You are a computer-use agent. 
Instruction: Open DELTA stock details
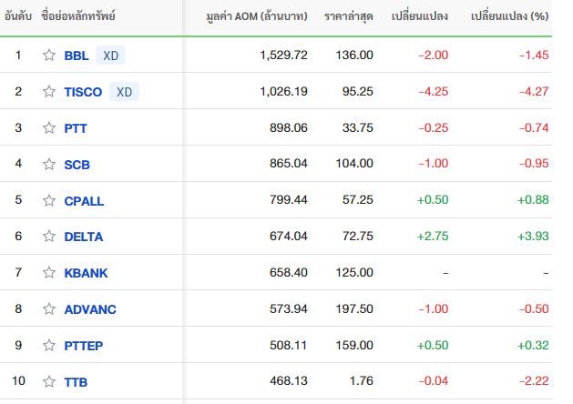click(84, 237)
